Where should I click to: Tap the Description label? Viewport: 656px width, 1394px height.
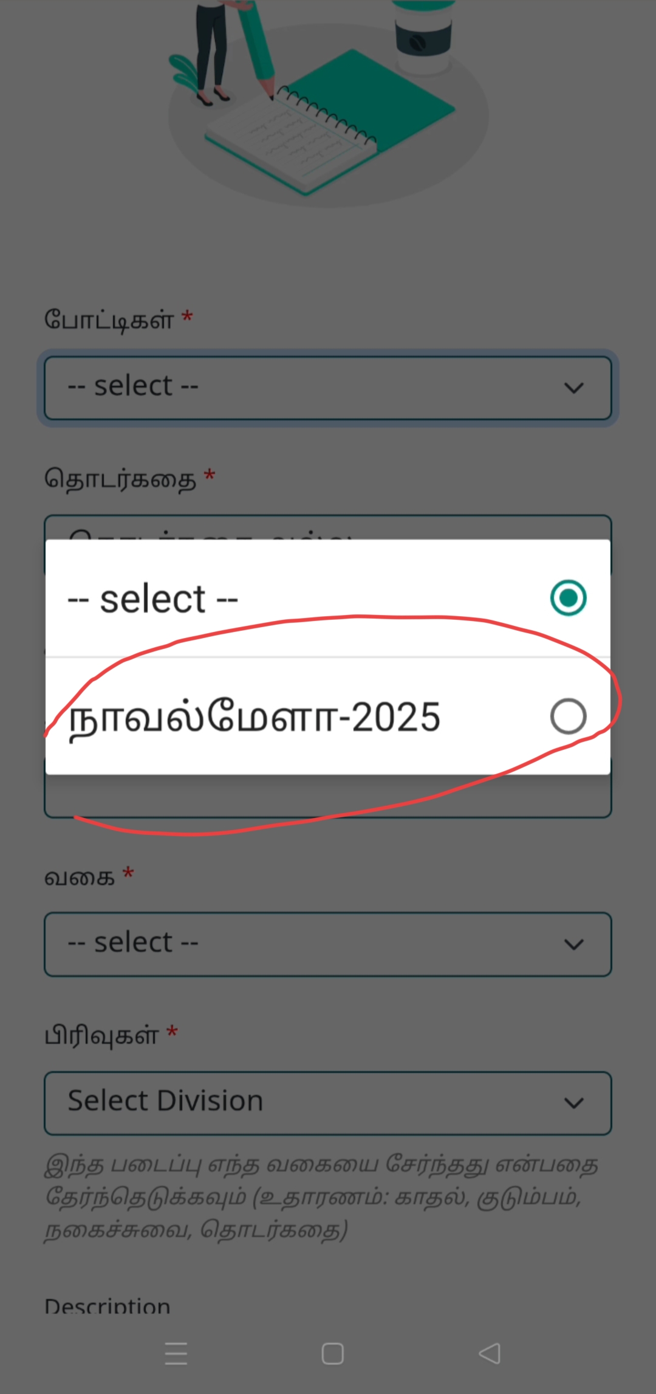pos(108,1305)
